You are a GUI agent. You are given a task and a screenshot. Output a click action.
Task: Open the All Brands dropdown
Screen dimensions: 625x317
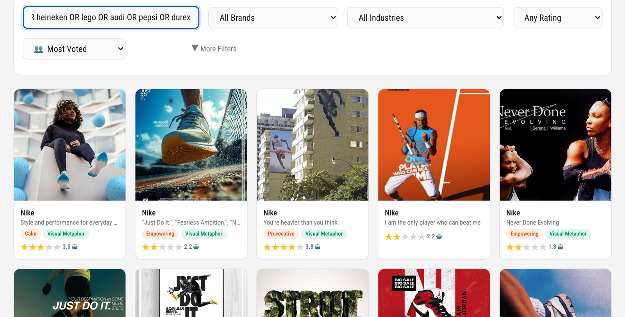click(x=273, y=18)
